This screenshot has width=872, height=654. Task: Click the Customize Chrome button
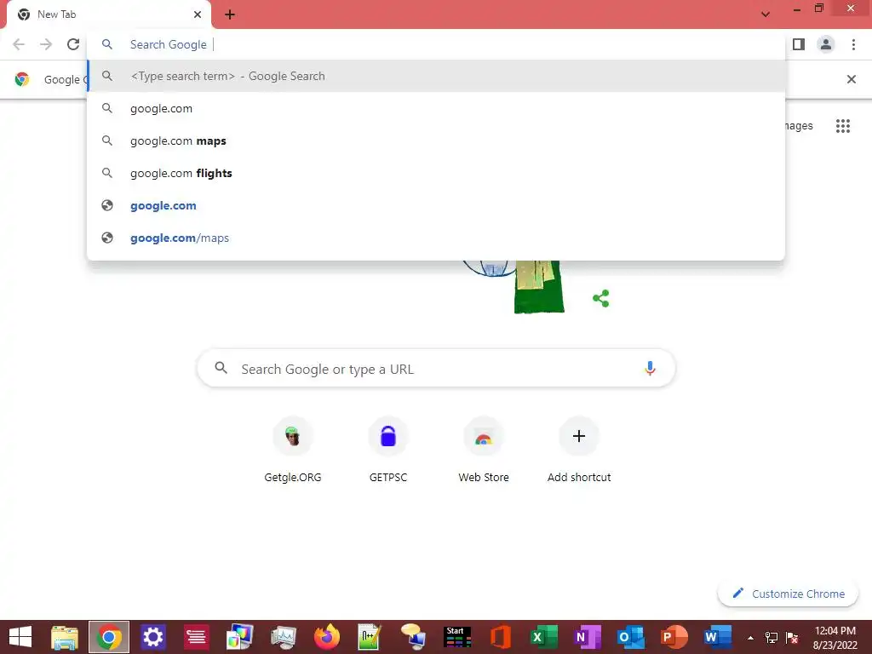(788, 594)
